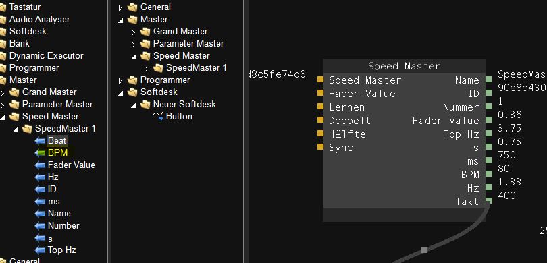Click the Takt output port square
Image resolution: width=547 pixels, height=263 pixels.
click(x=488, y=201)
